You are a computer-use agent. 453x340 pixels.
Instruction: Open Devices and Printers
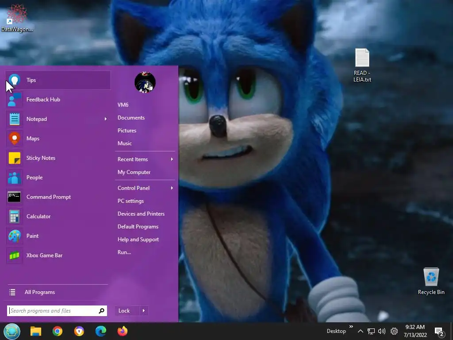tap(141, 214)
